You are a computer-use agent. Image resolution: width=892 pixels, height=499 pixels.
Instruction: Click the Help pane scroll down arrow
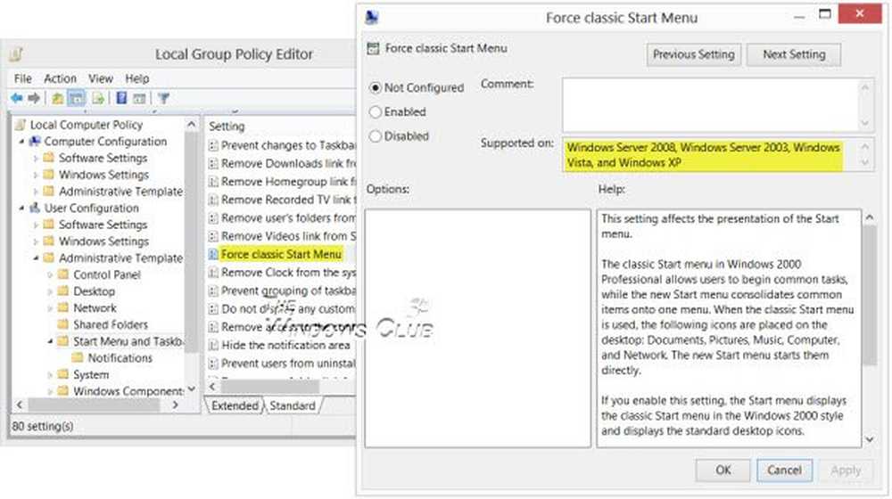coord(870,439)
